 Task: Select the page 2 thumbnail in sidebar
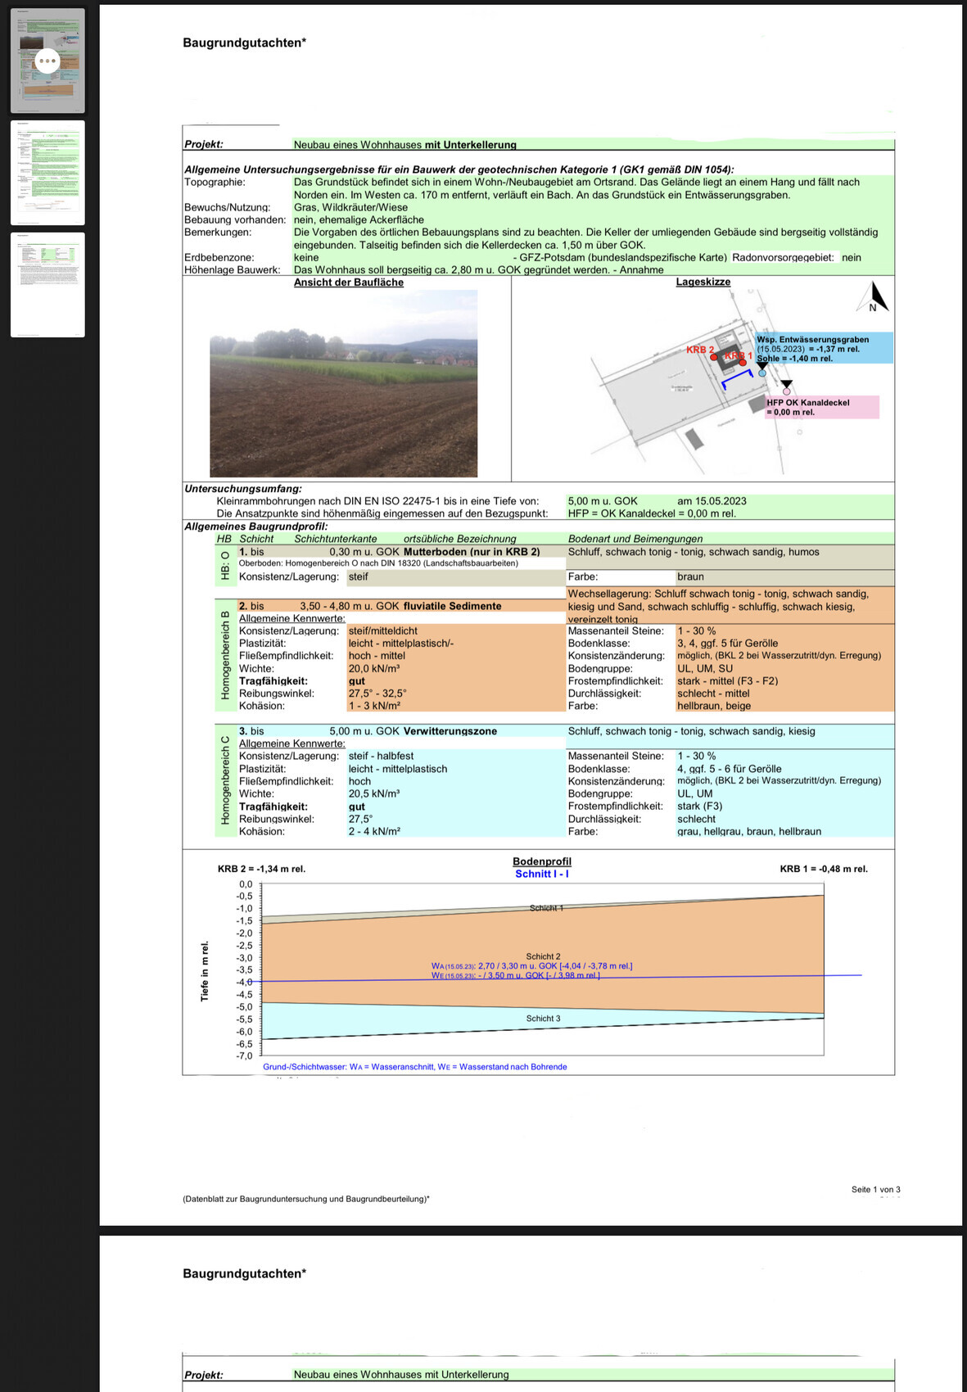47,173
